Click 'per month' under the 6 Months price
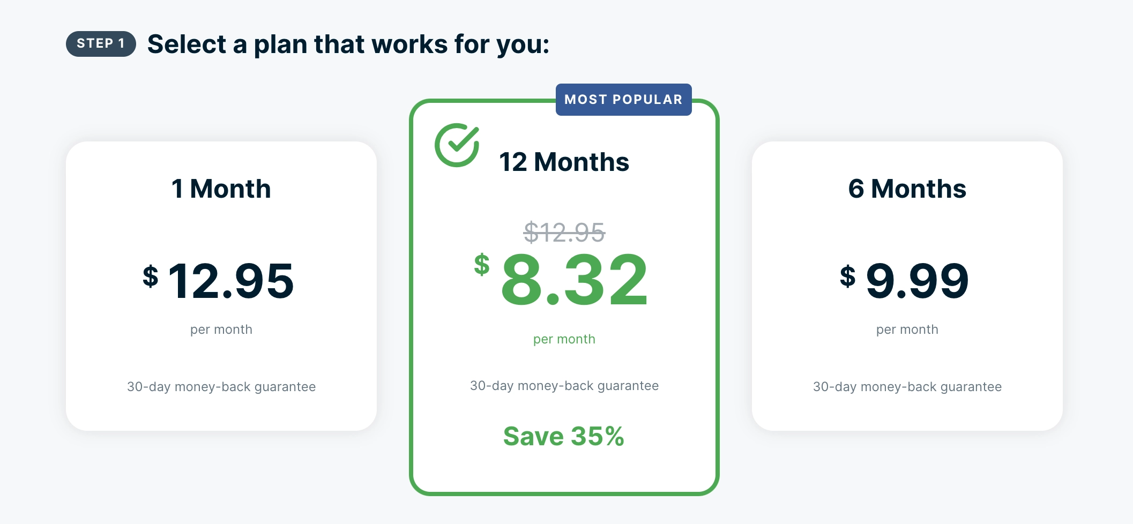This screenshot has width=1133, height=524. pos(907,330)
